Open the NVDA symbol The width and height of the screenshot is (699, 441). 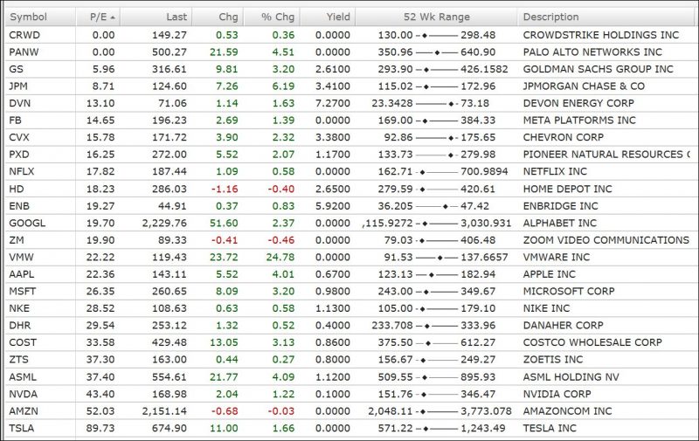(24, 394)
